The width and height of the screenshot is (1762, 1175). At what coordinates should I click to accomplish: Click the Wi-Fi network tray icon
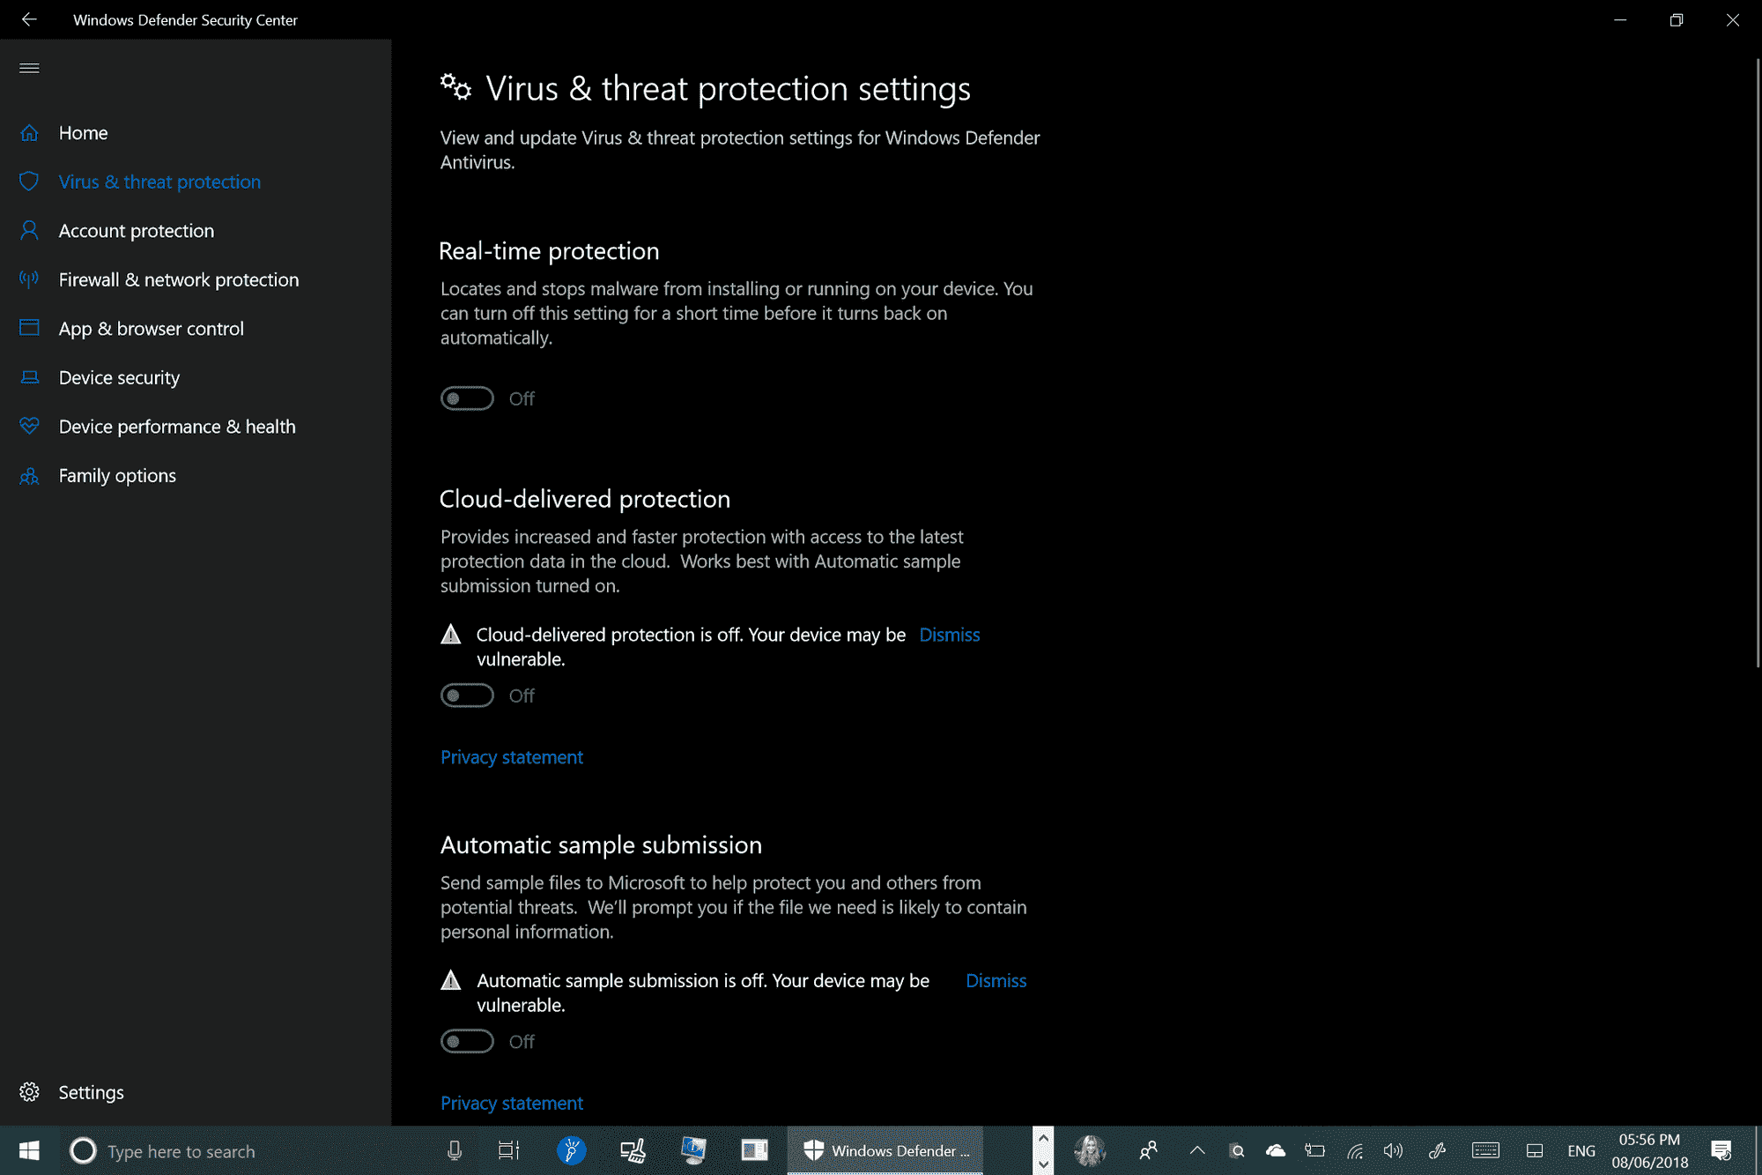[x=1355, y=1150]
